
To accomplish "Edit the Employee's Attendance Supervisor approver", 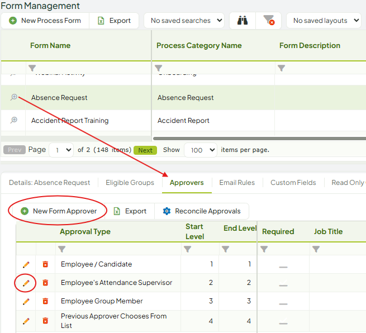I will 26,283.
